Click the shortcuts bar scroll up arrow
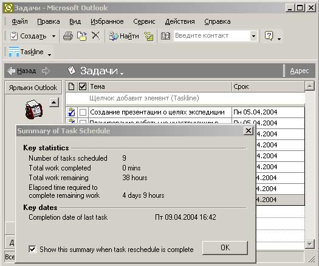 pos(54,102)
